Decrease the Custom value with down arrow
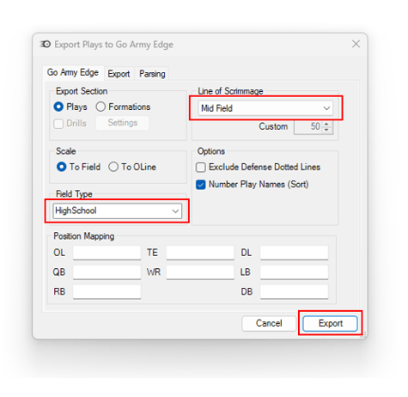The height and width of the screenshot is (397, 408). (x=326, y=130)
